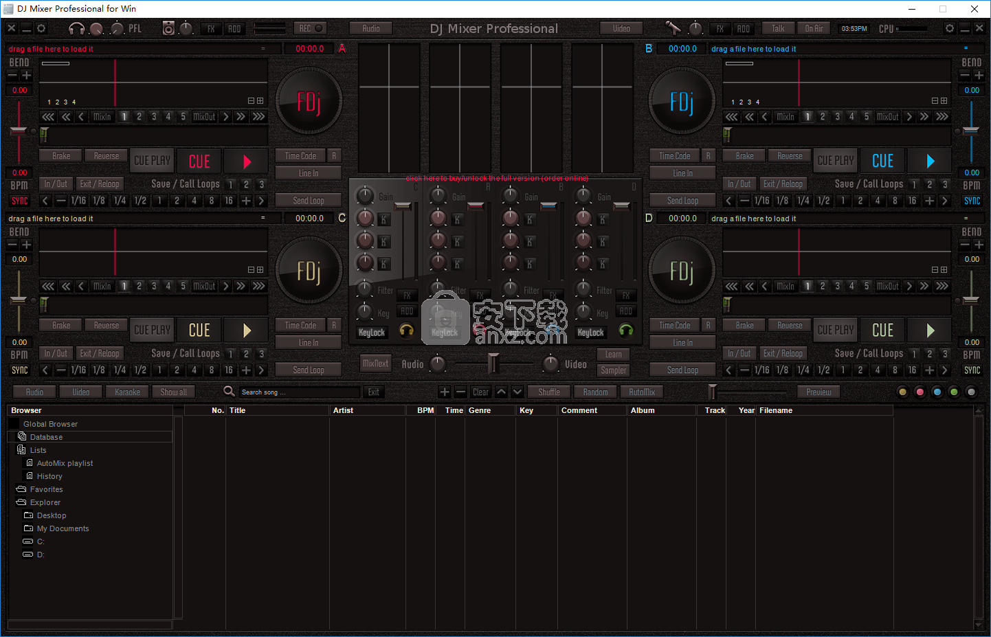Viewport: 991px width, 637px height.
Task: Toggle Brake on deck B
Action: pos(745,156)
